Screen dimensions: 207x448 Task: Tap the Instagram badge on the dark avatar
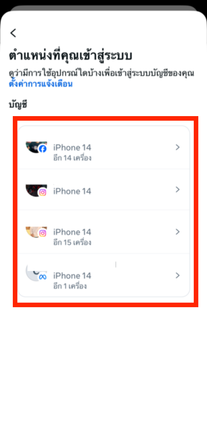(x=42, y=192)
